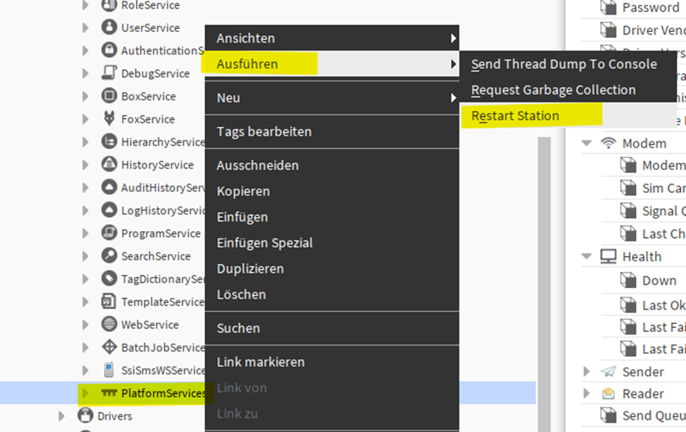Collapse the Health section
686x432 pixels.
(x=587, y=256)
